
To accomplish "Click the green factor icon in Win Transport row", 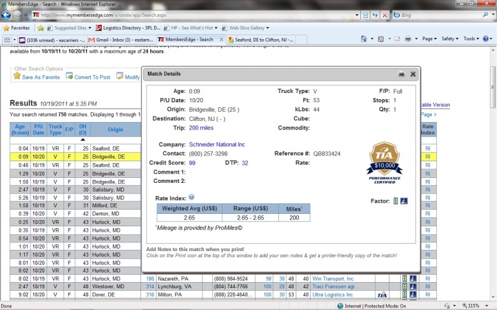I will coord(404,278).
